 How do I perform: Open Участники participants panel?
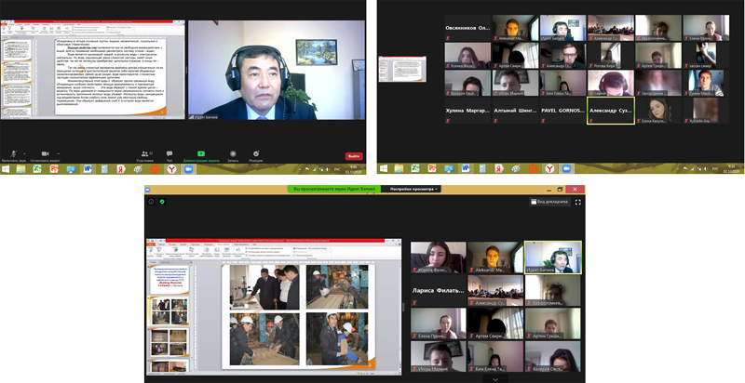coord(144,155)
